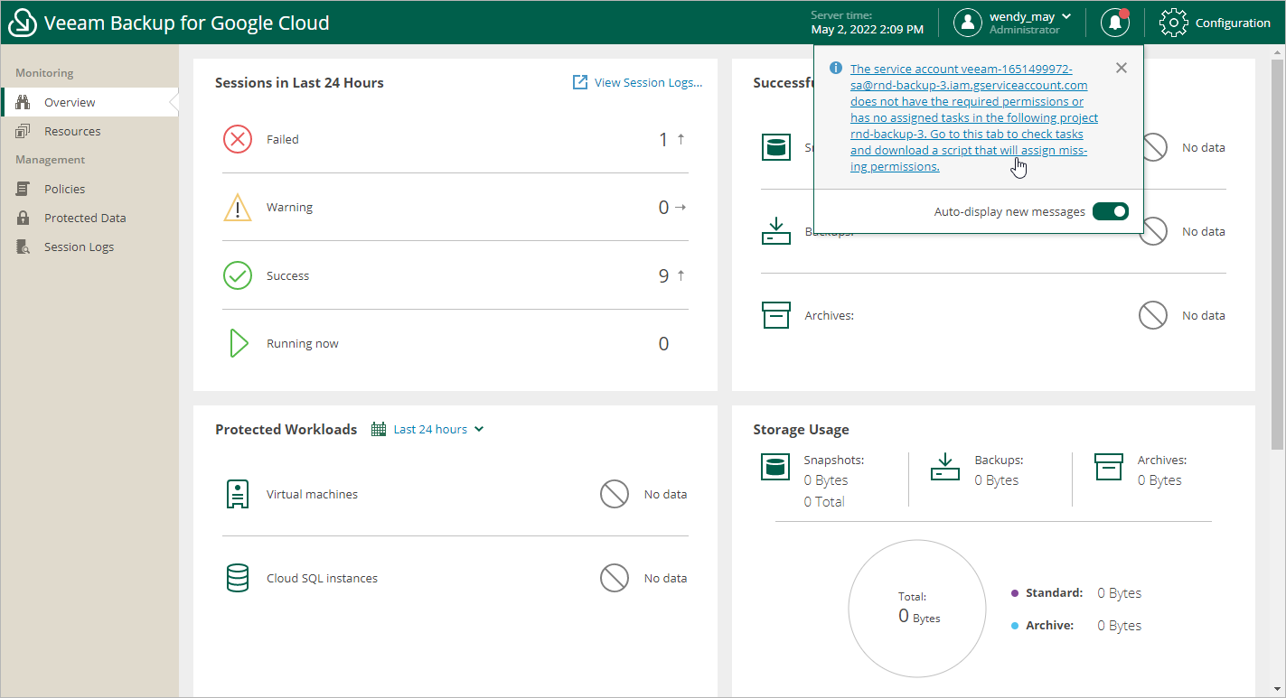1286x698 pixels.
Task: Click Cloud SQL instances row label
Action: click(x=322, y=578)
